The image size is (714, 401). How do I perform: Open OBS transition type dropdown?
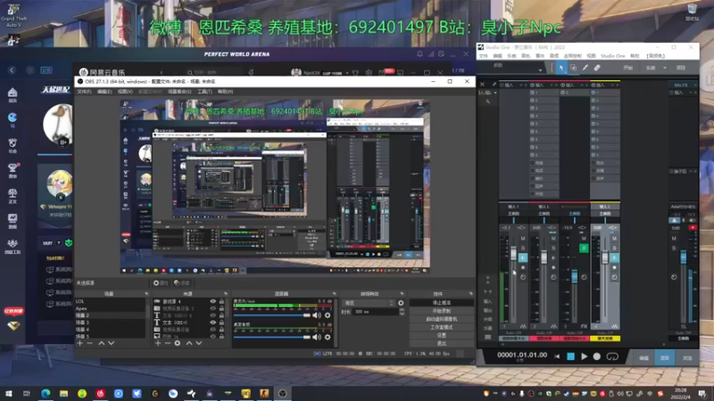pos(369,303)
